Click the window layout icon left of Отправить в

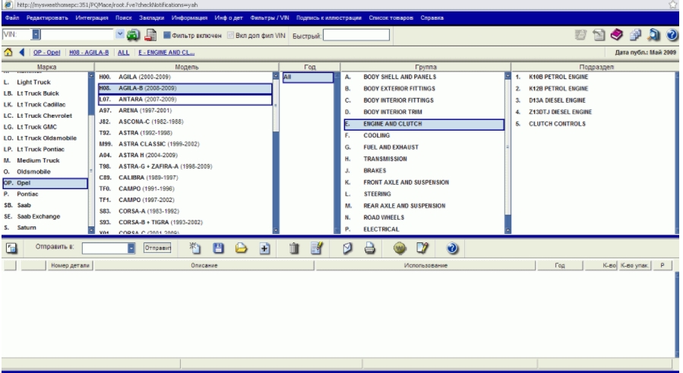pyautogui.click(x=11, y=248)
